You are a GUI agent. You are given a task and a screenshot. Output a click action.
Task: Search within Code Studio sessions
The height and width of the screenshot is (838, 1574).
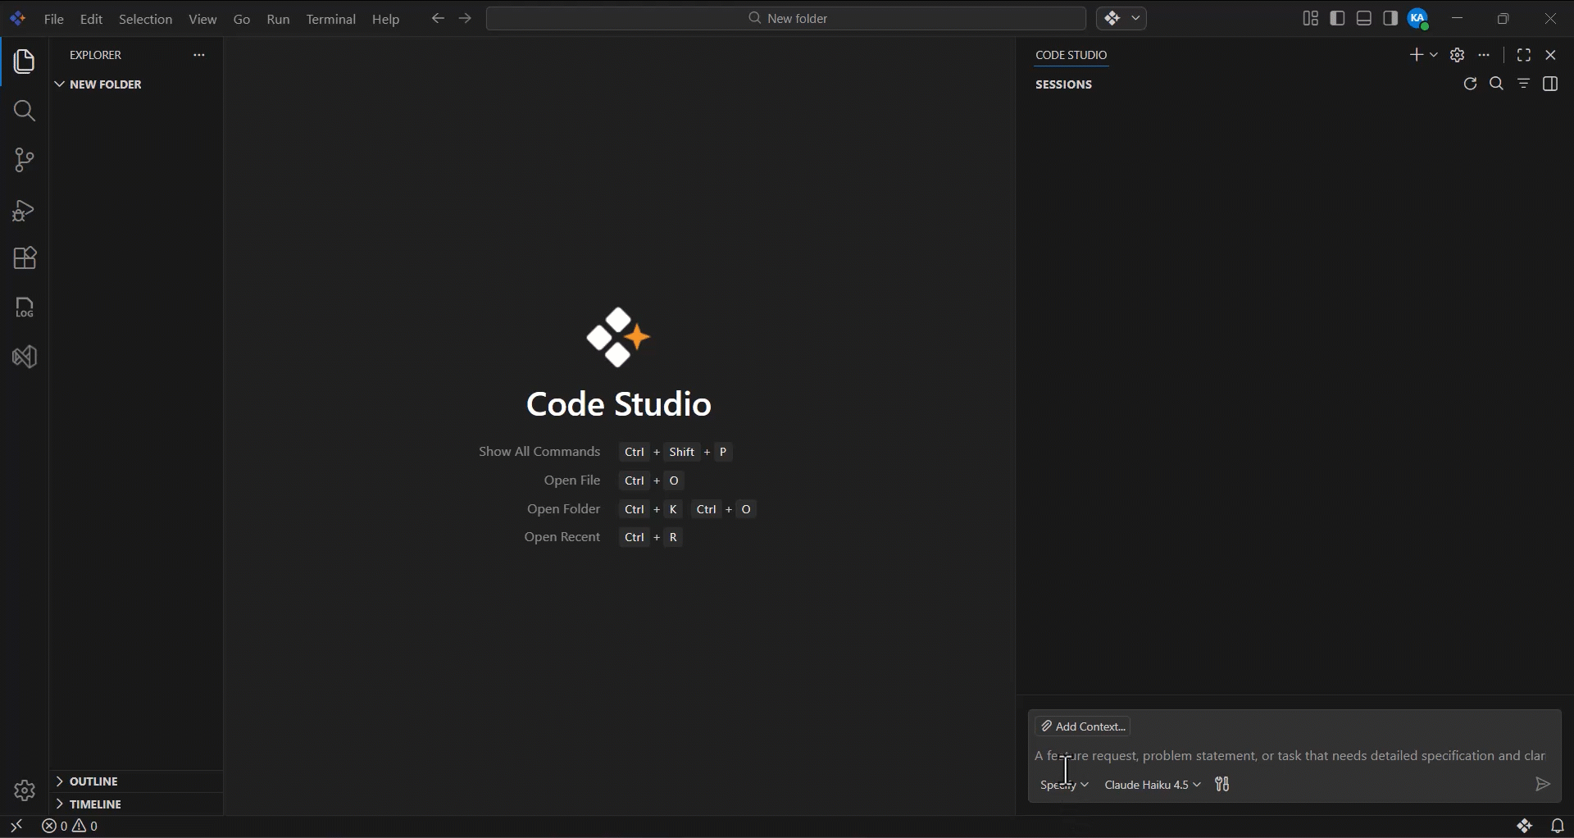point(1497,84)
